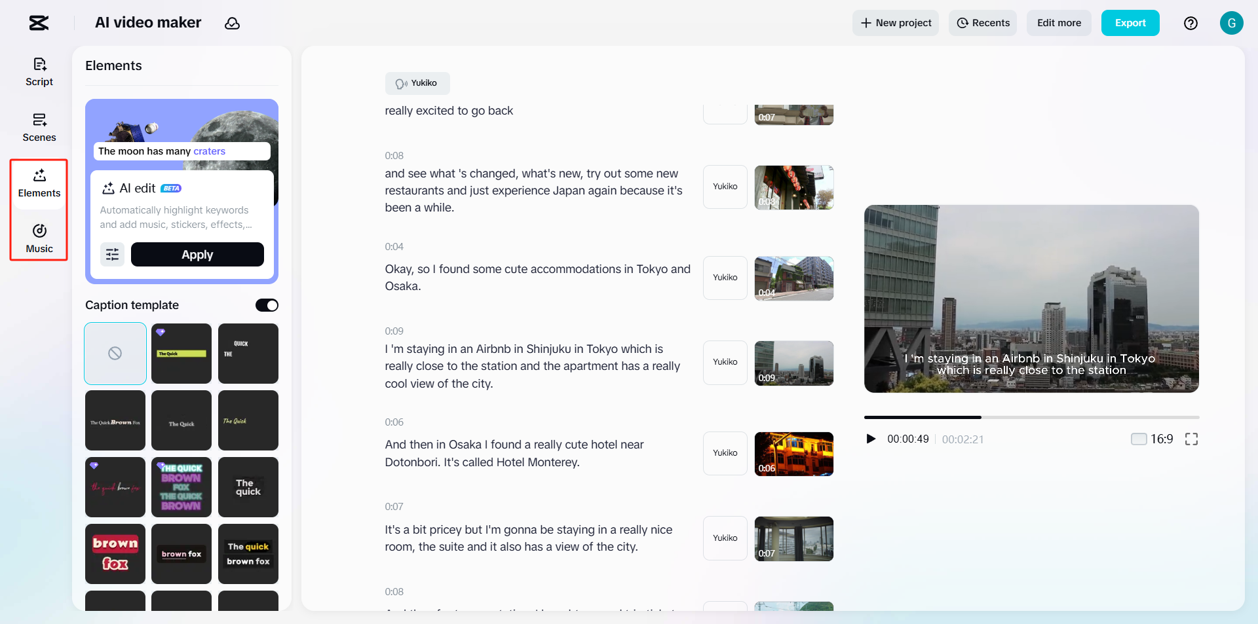
Task: Click the total duration 00:02:21
Action: 963,439
